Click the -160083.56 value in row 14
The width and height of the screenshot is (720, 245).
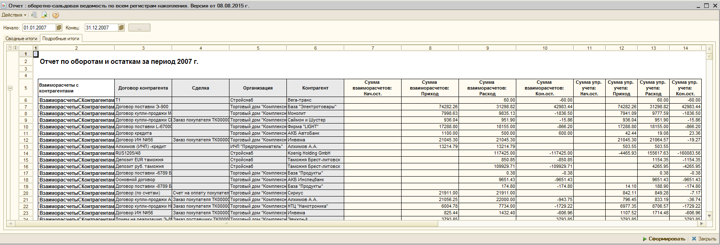click(685, 153)
